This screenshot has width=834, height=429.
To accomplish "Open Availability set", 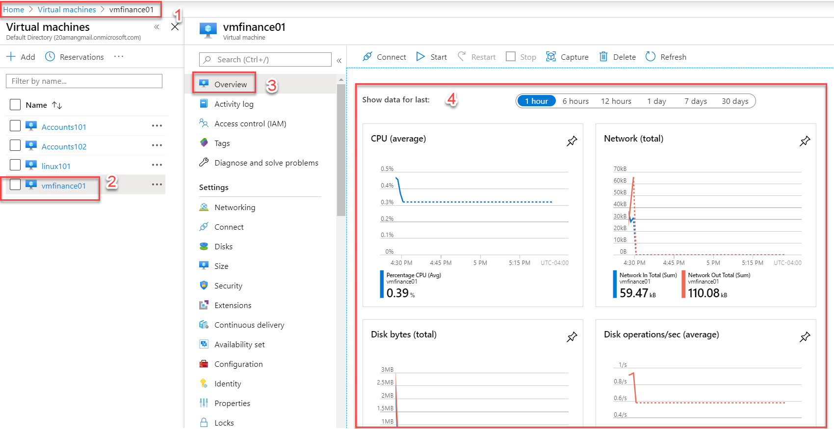I will pos(239,344).
